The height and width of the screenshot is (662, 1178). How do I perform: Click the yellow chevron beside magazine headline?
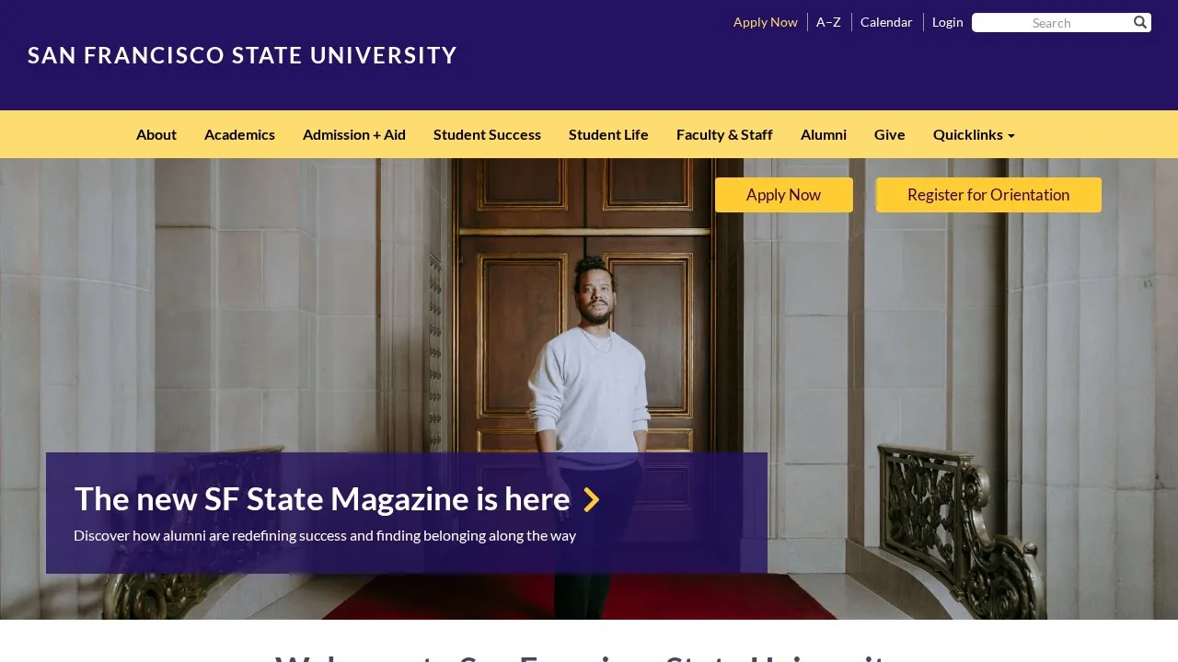pos(592,499)
